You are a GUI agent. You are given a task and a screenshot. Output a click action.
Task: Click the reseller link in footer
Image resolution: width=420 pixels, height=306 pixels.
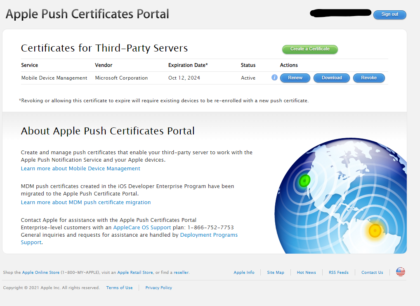tap(181, 272)
